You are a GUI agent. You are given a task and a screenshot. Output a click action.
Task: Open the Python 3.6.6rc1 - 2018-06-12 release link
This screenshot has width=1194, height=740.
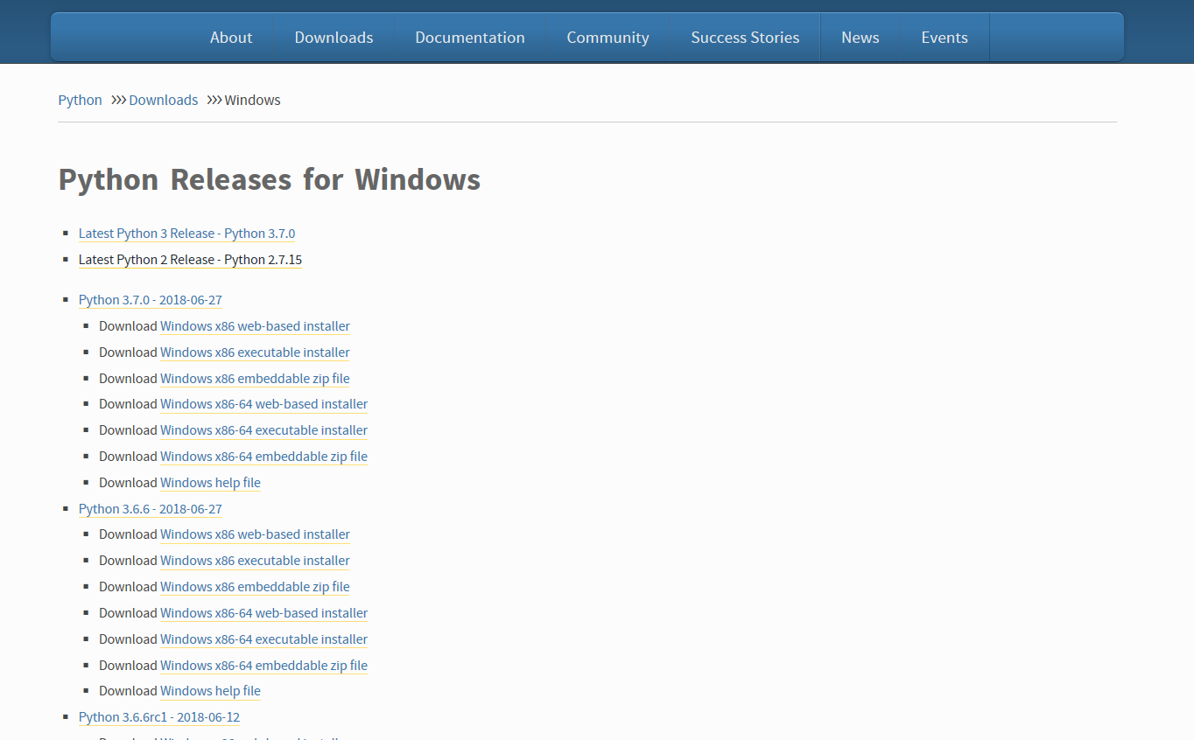159,717
